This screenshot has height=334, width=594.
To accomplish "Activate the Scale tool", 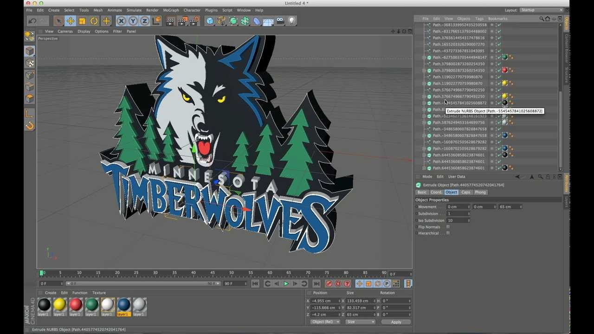I will pyautogui.click(x=82, y=21).
